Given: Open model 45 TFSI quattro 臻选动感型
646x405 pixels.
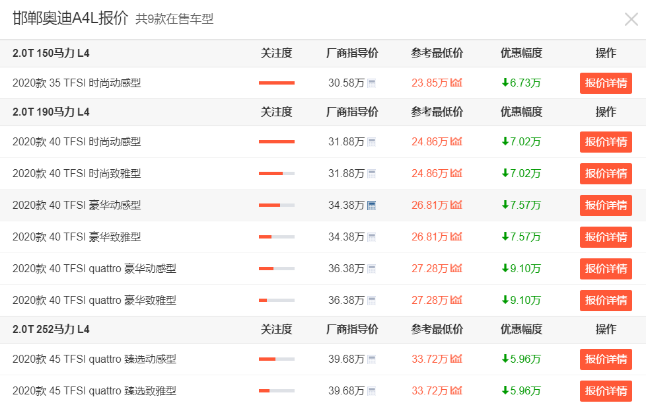Looking at the screenshot, I should tap(94, 359).
